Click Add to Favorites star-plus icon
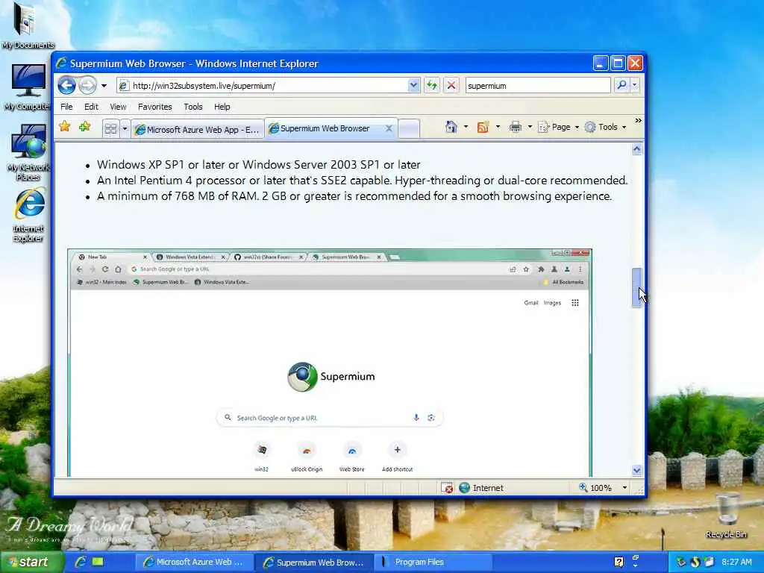The image size is (764, 573). (x=85, y=127)
